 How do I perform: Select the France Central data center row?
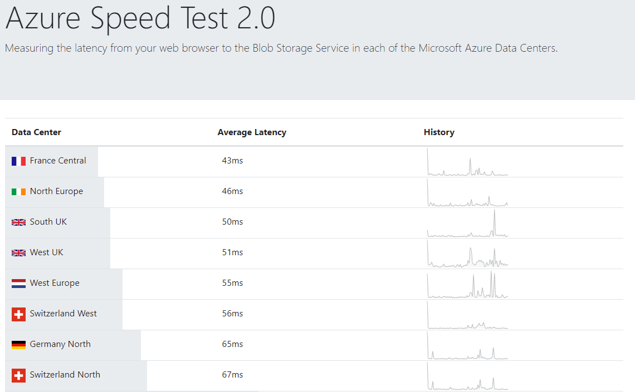click(58, 160)
